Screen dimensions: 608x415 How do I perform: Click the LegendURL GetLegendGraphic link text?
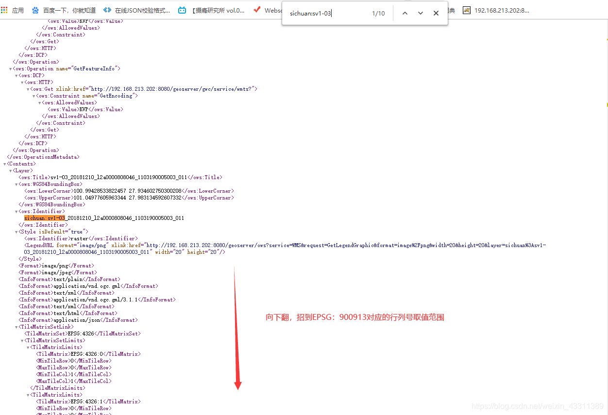(285, 249)
